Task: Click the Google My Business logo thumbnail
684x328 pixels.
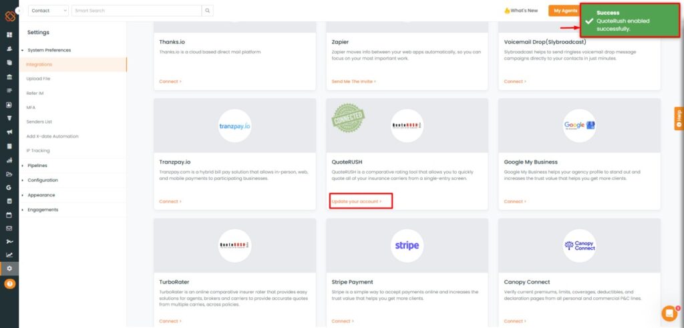Action: pyautogui.click(x=579, y=126)
